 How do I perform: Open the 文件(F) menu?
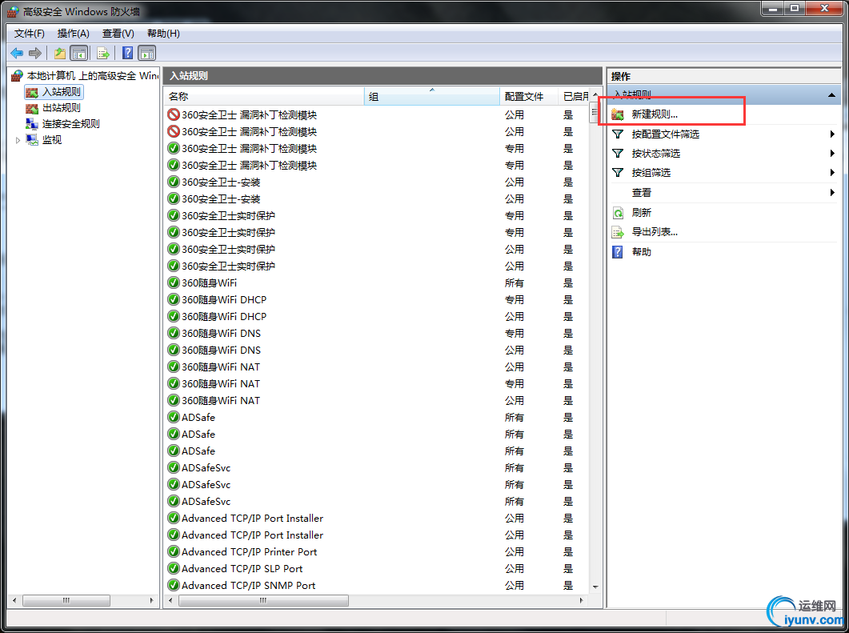[x=30, y=34]
